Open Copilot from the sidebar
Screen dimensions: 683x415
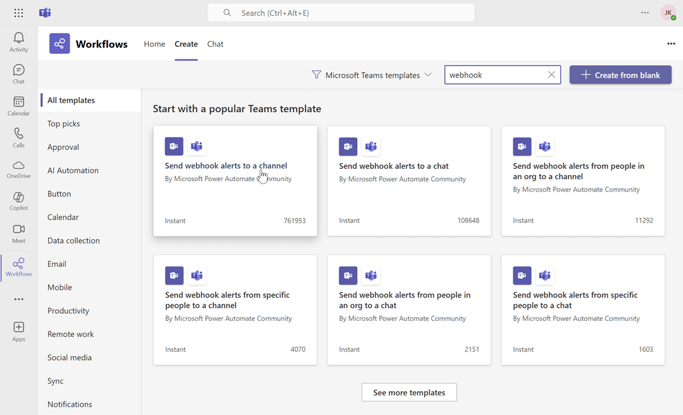pos(18,200)
